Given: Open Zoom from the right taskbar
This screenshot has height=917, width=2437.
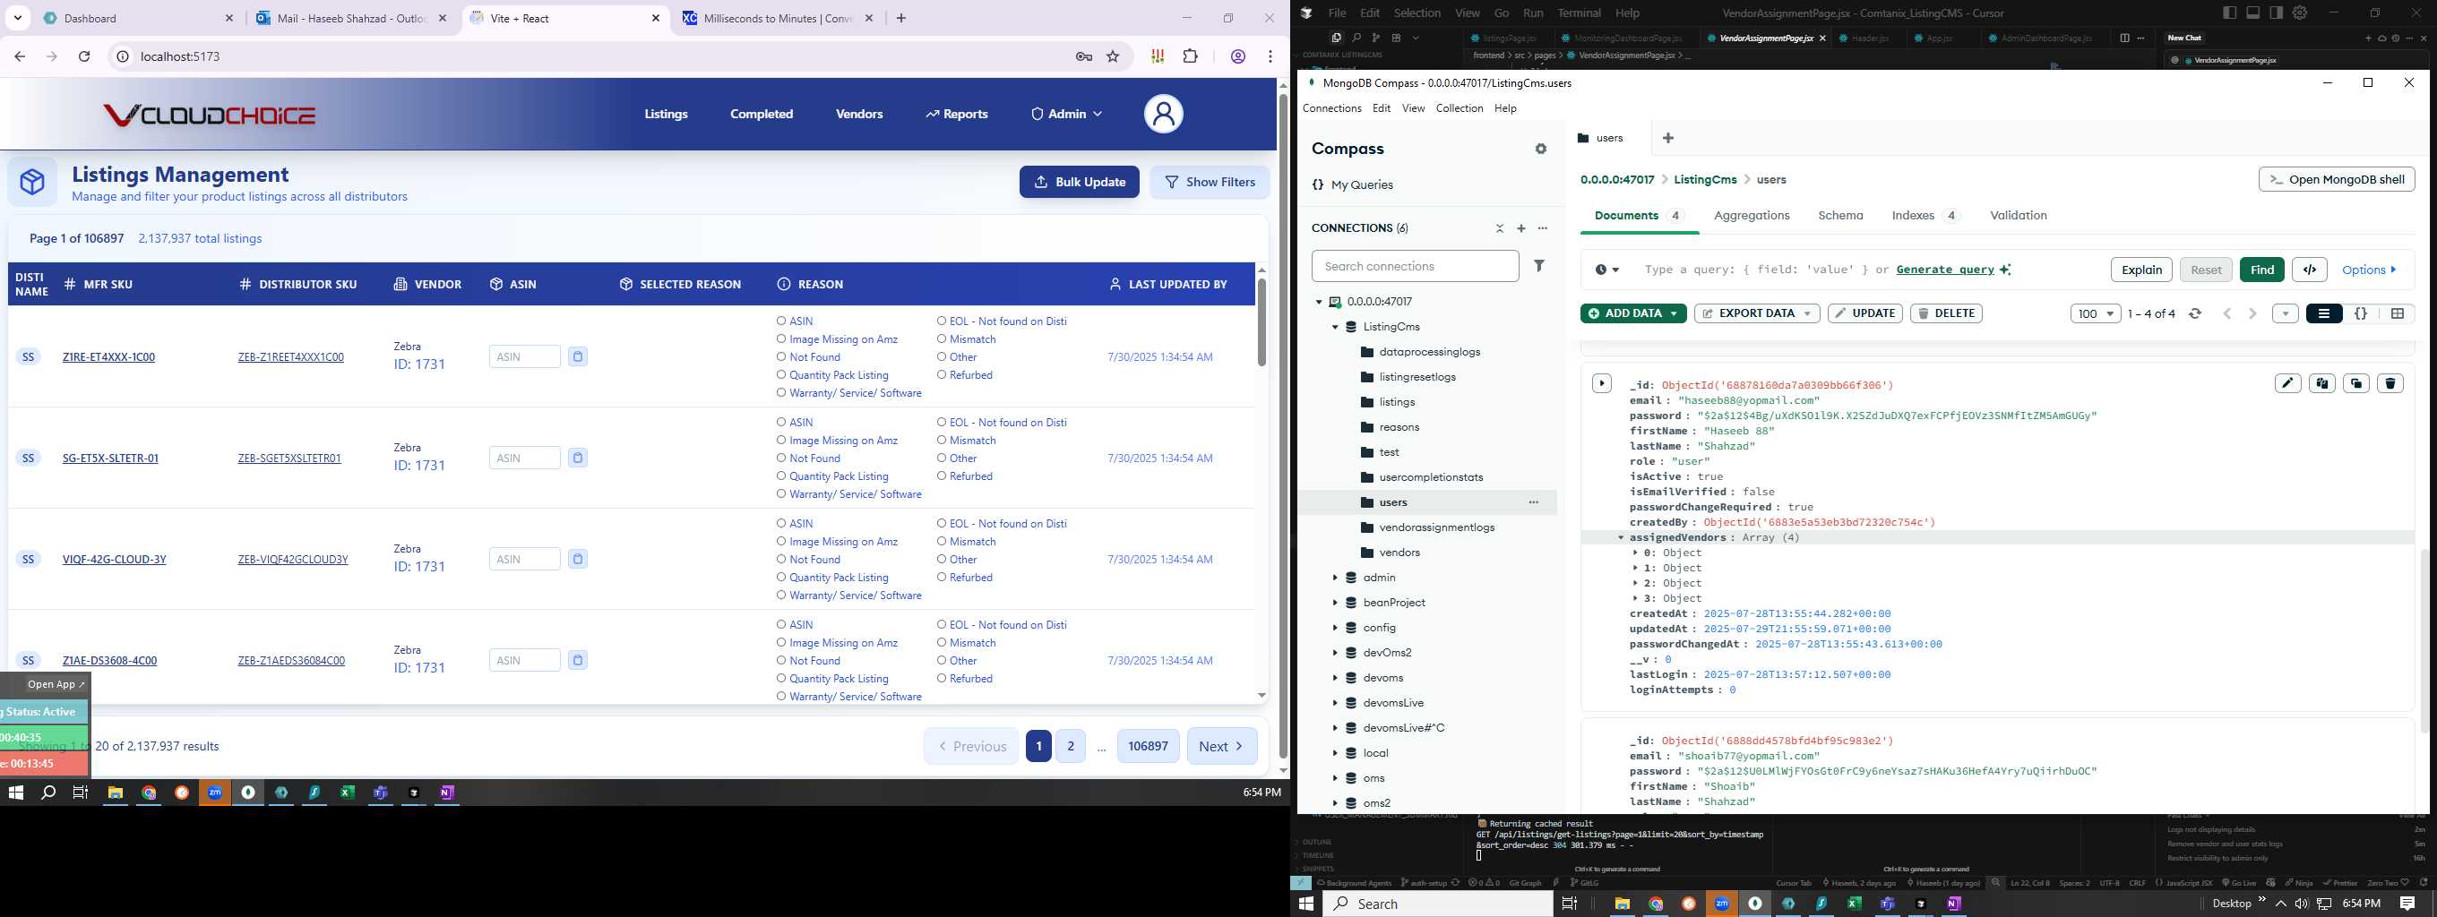Looking at the screenshot, I should 1722,904.
